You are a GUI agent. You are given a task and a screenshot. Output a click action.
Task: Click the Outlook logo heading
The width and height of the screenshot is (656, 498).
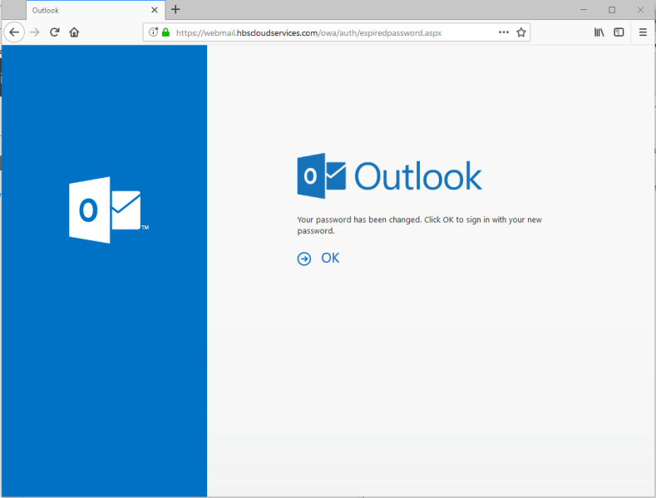(x=389, y=175)
